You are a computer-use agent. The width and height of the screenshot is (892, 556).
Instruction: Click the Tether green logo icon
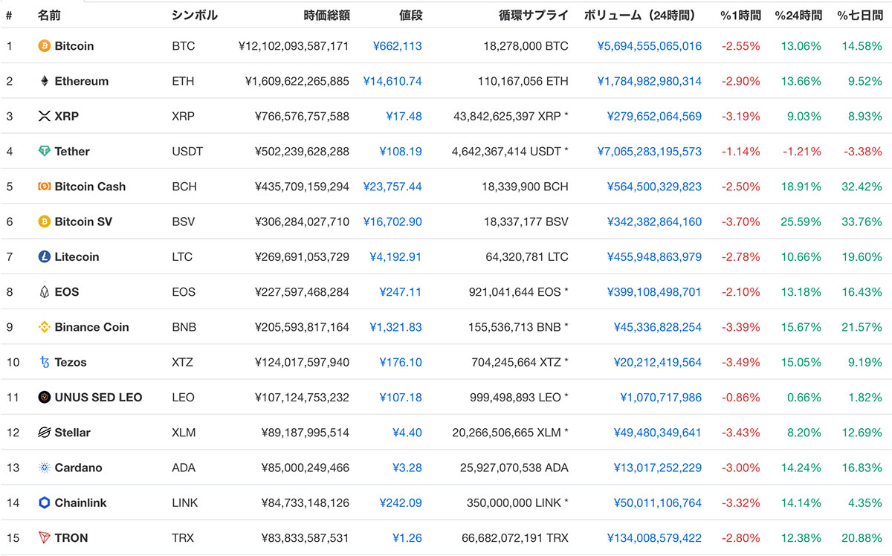(45, 151)
